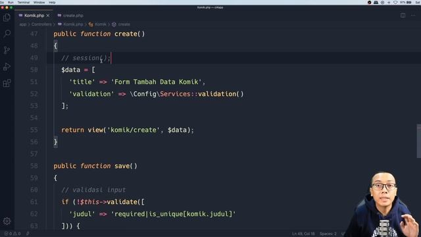Split the editor to the right
Viewport: 421px width, 237px height.
tap(403, 16)
